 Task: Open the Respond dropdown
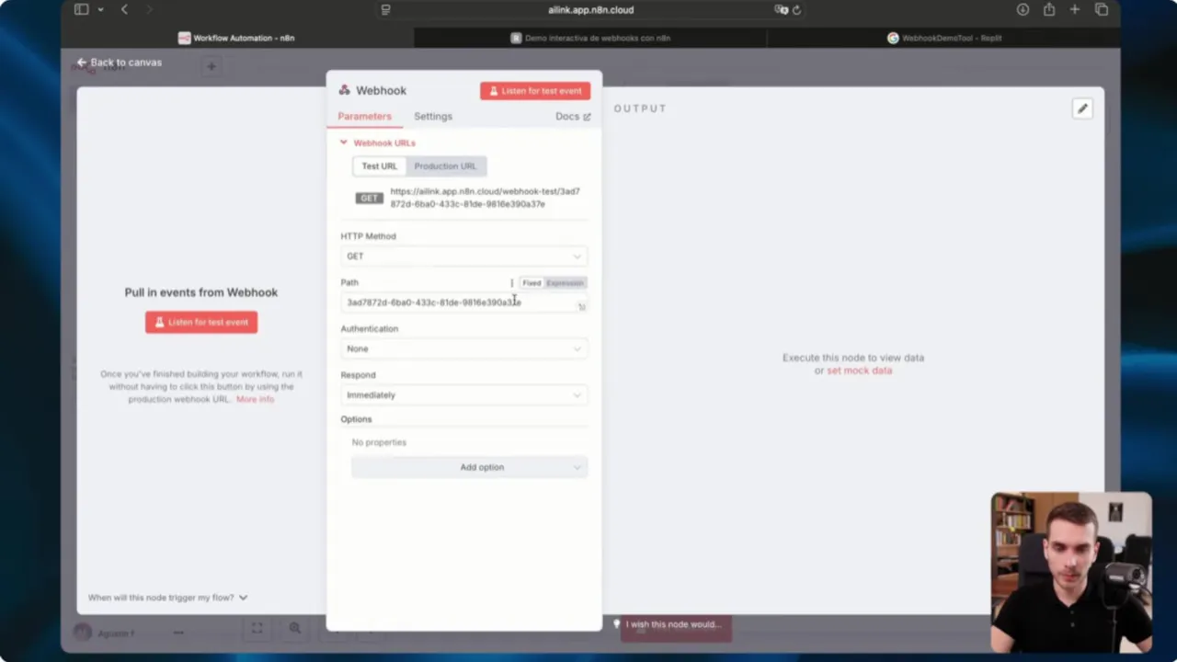463,395
